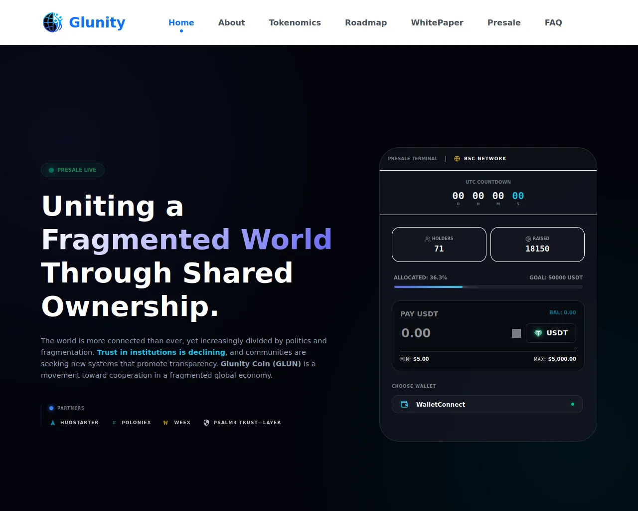Click the GOAL: 50000 USDT text

pyautogui.click(x=556, y=277)
